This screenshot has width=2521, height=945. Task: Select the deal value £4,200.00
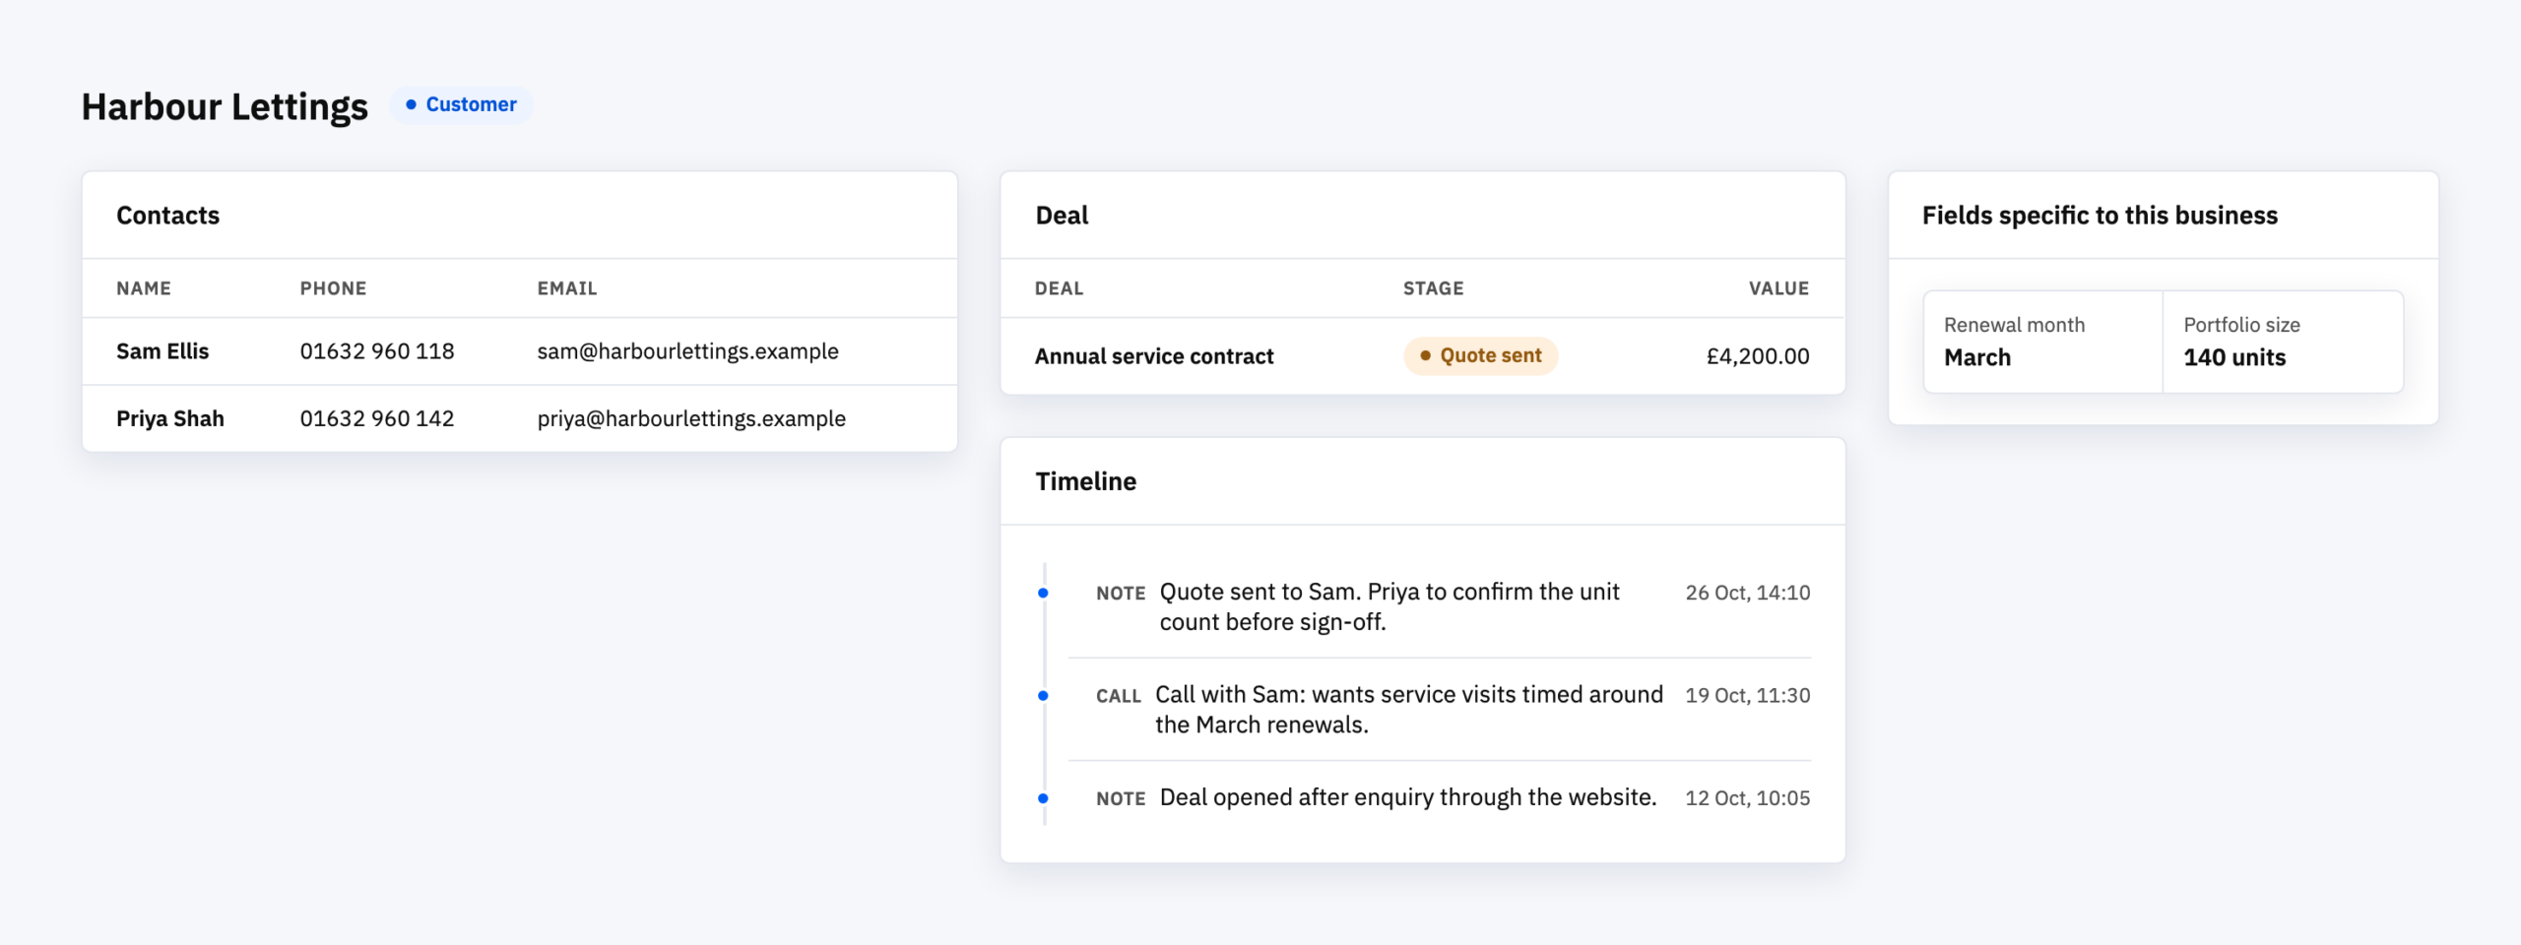pos(1758,356)
